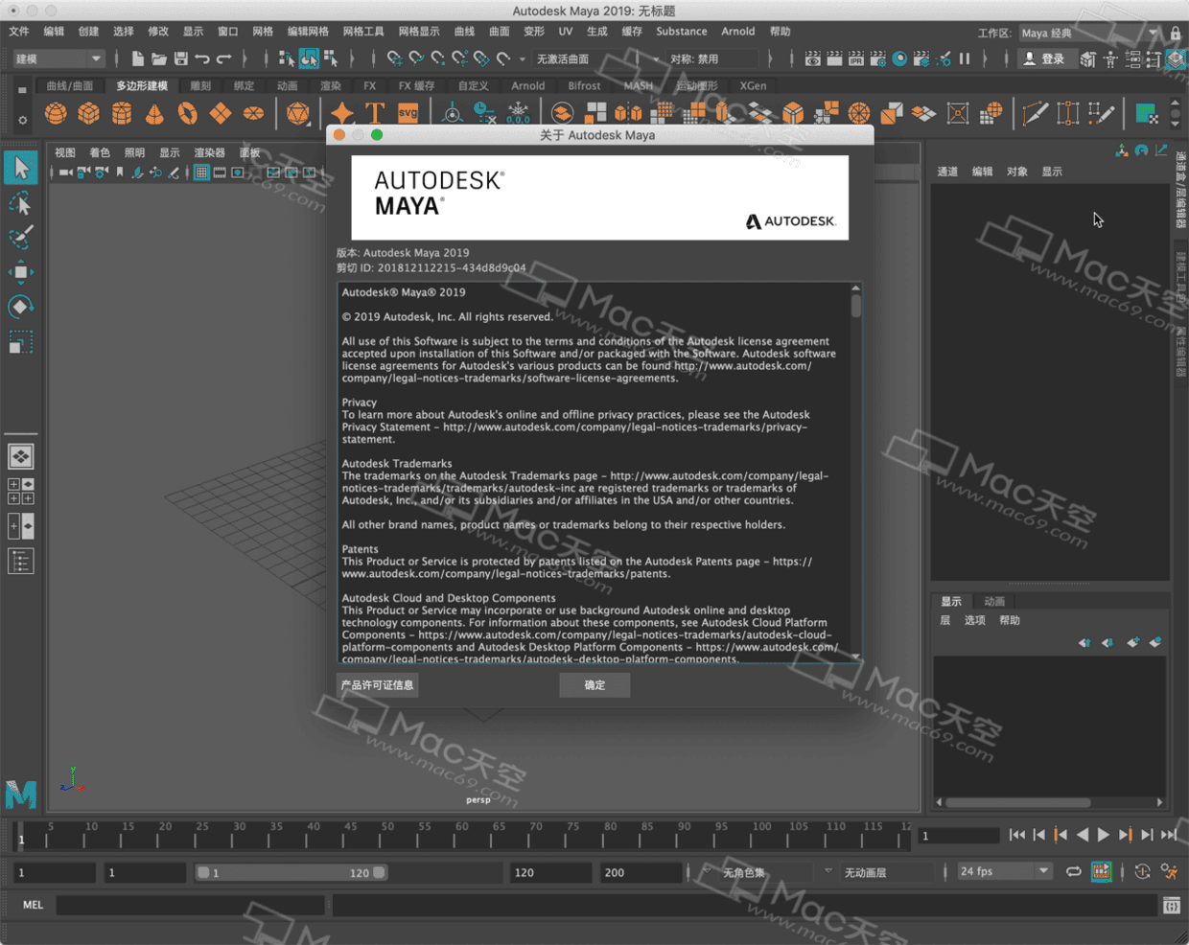Open the 文件 menu
The width and height of the screenshot is (1189, 945).
19,32
